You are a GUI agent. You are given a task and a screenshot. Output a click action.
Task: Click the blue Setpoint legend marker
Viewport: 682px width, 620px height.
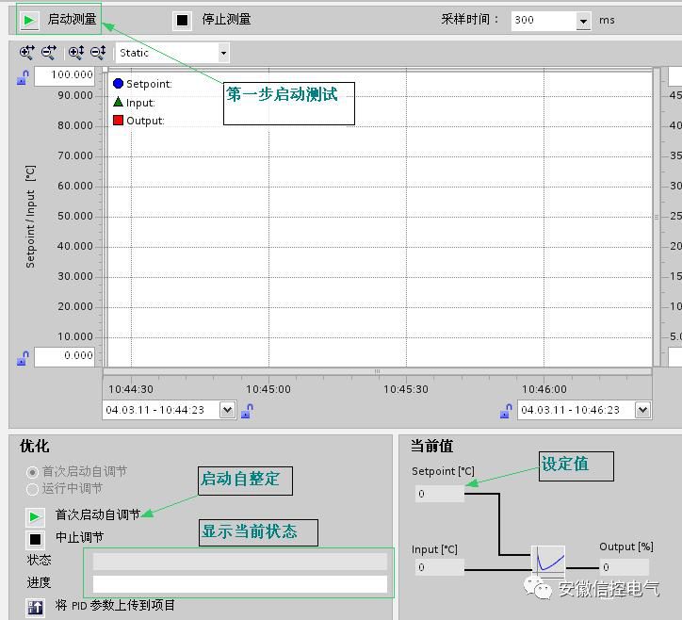click(x=118, y=83)
